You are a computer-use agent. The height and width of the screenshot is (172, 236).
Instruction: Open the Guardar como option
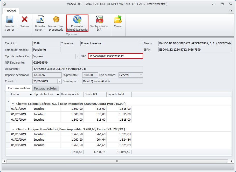[x=40, y=23]
